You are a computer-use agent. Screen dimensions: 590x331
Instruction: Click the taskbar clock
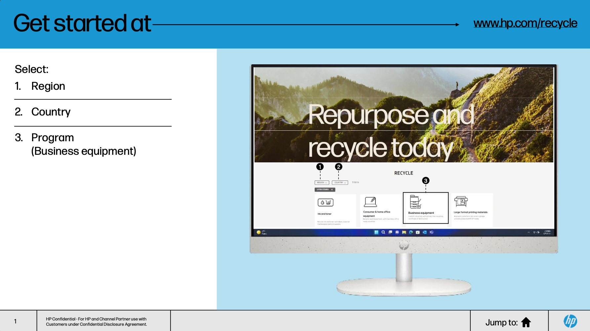click(x=547, y=232)
